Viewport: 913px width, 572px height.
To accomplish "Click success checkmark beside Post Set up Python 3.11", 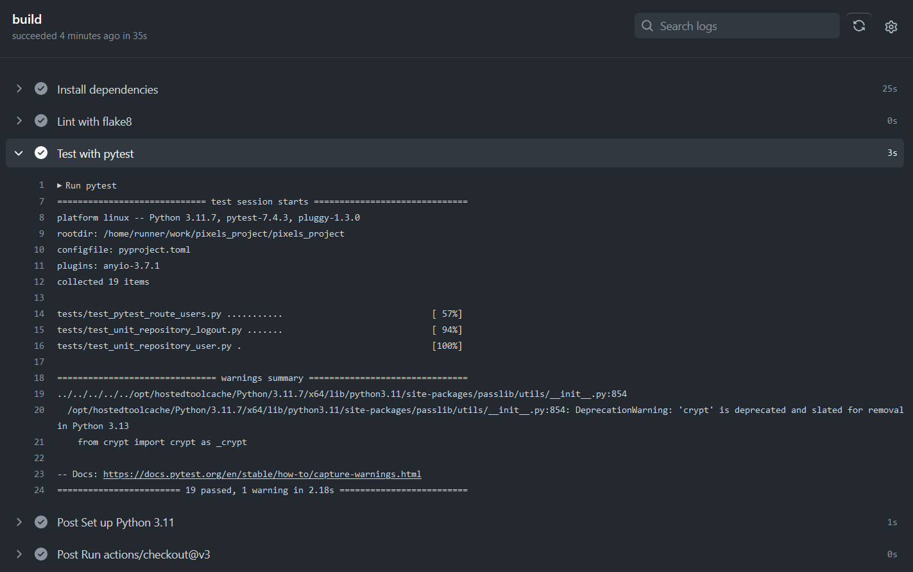I will point(41,522).
